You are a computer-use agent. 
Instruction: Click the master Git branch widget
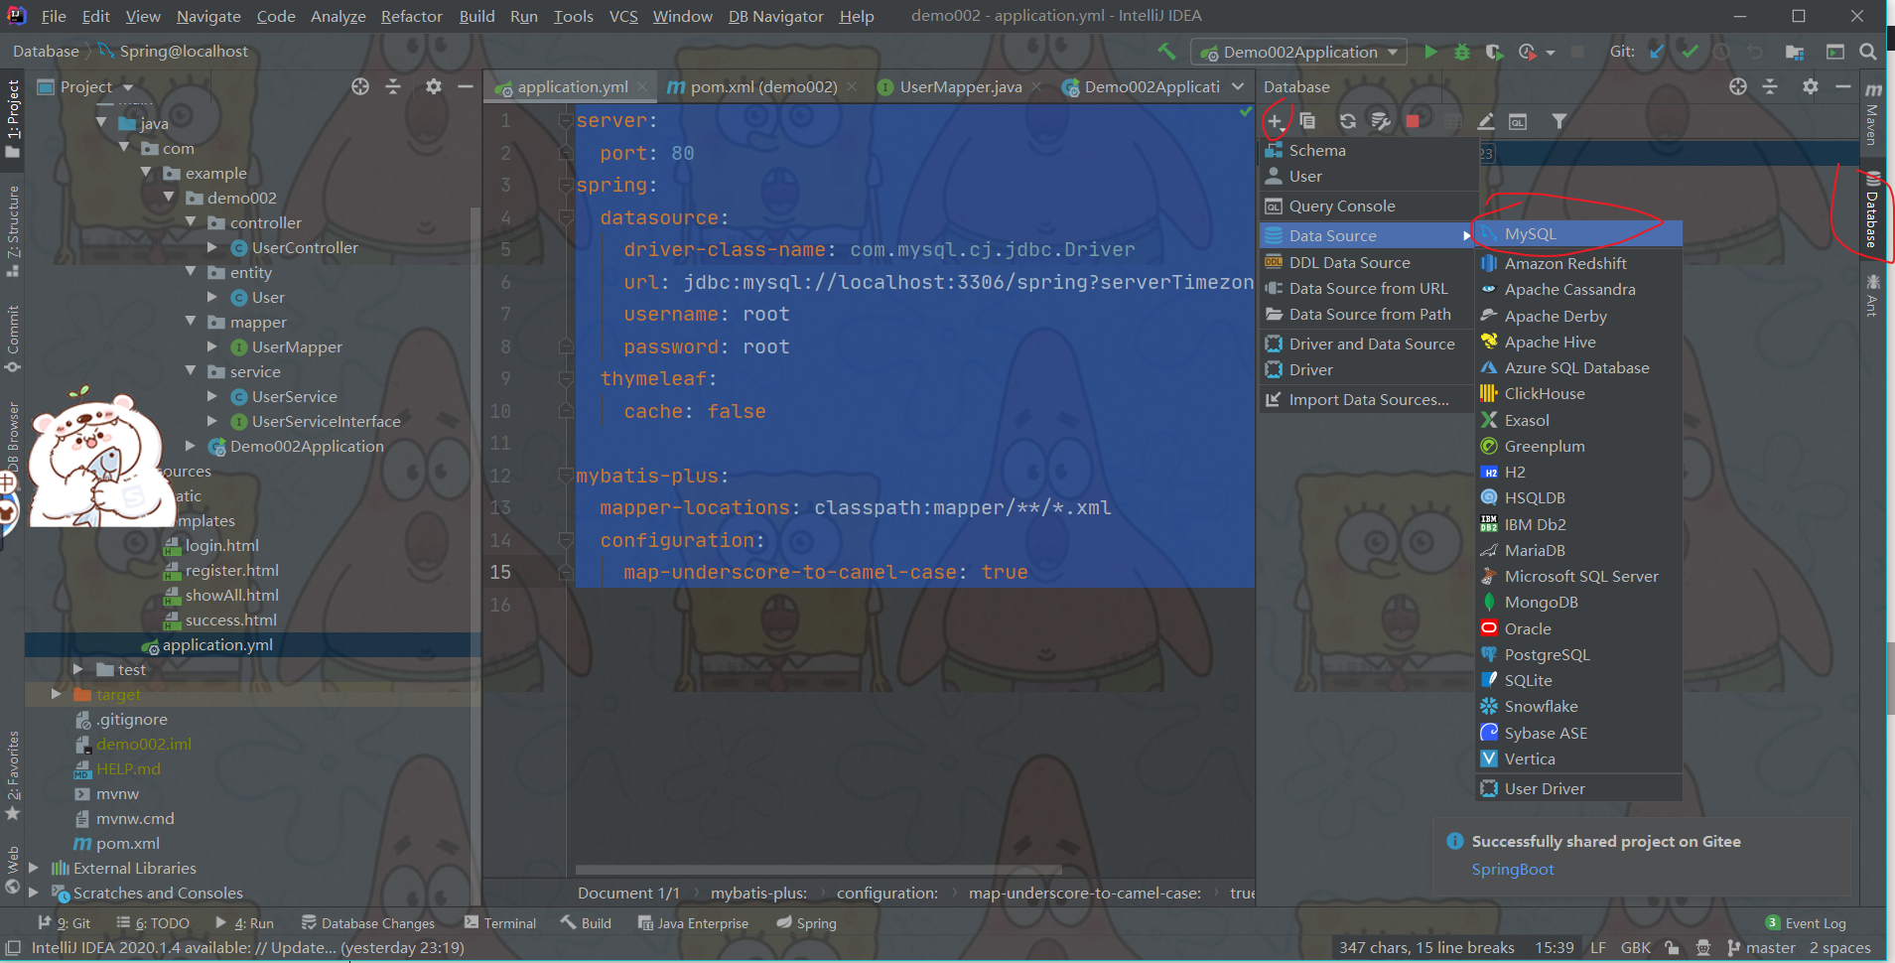pos(1761,948)
